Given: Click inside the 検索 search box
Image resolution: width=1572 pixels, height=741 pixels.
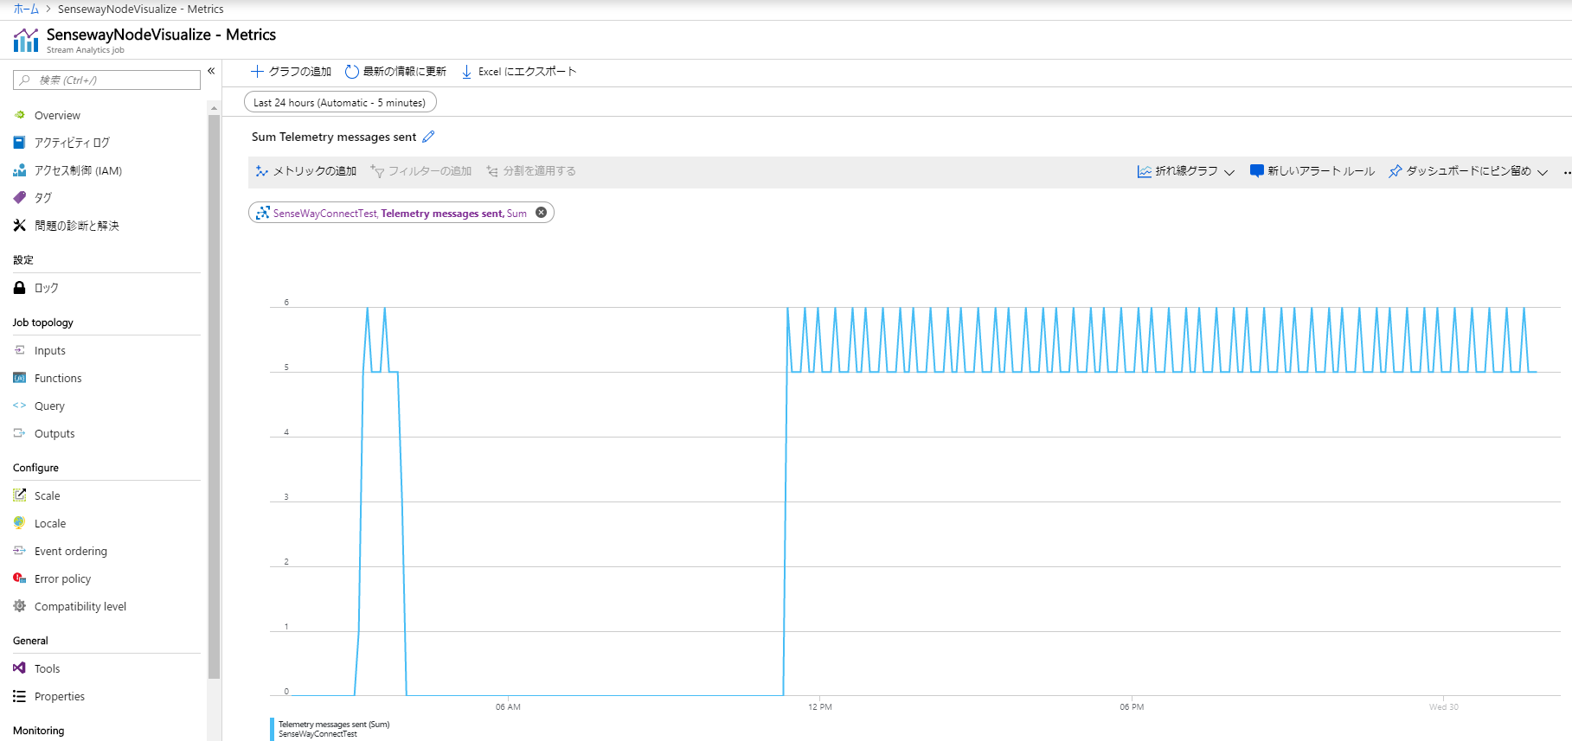Looking at the screenshot, I should tap(106, 80).
